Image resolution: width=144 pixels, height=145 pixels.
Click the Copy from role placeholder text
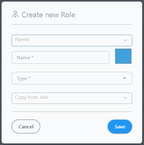click(x=32, y=97)
